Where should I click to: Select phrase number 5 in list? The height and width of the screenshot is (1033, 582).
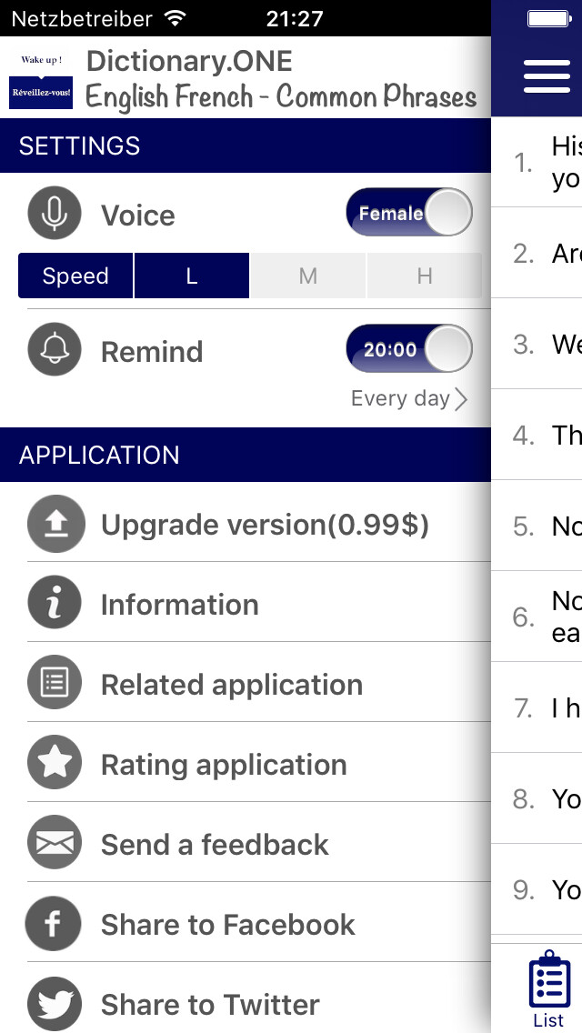pos(537,525)
